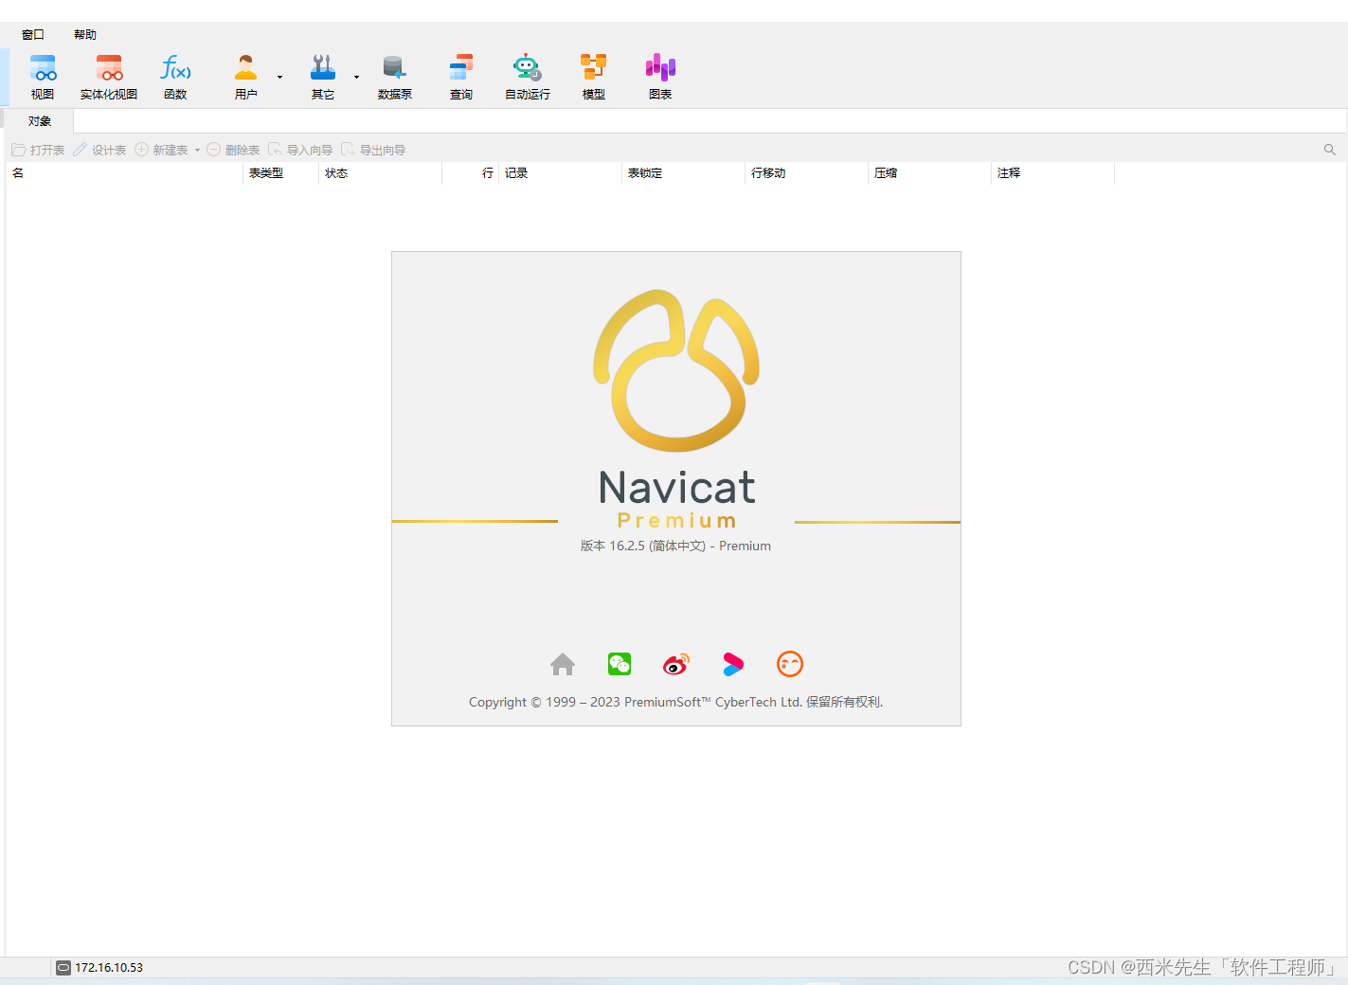Open the 查询 (Query) tool
1348x985 pixels.
point(460,76)
